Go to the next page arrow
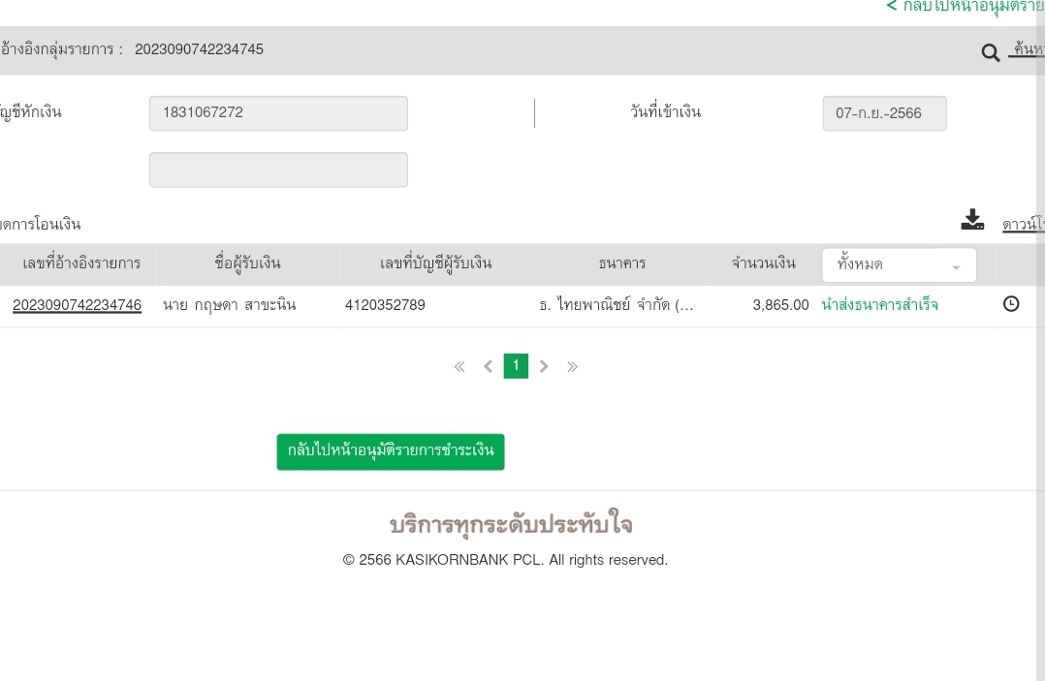The width and height of the screenshot is (1045, 681). (x=544, y=366)
